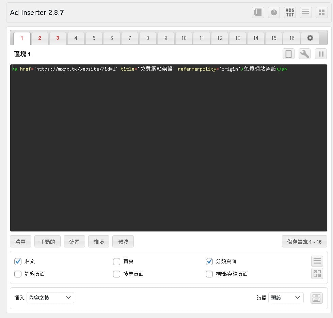Open the 清單 button options

coord(20,242)
